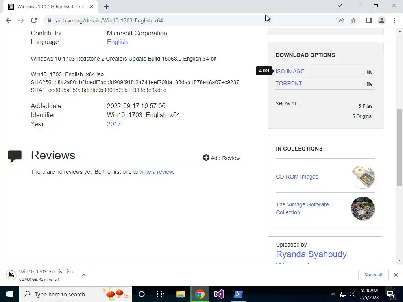Viewport: 403px width, 302px height.
Task: Select the SHA256 hash text line
Action: tap(135, 82)
